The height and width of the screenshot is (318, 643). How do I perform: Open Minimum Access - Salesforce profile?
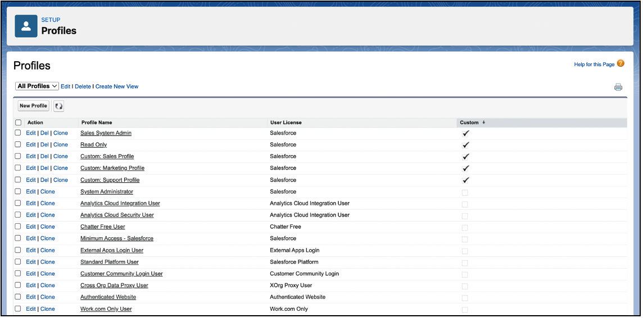click(117, 238)
